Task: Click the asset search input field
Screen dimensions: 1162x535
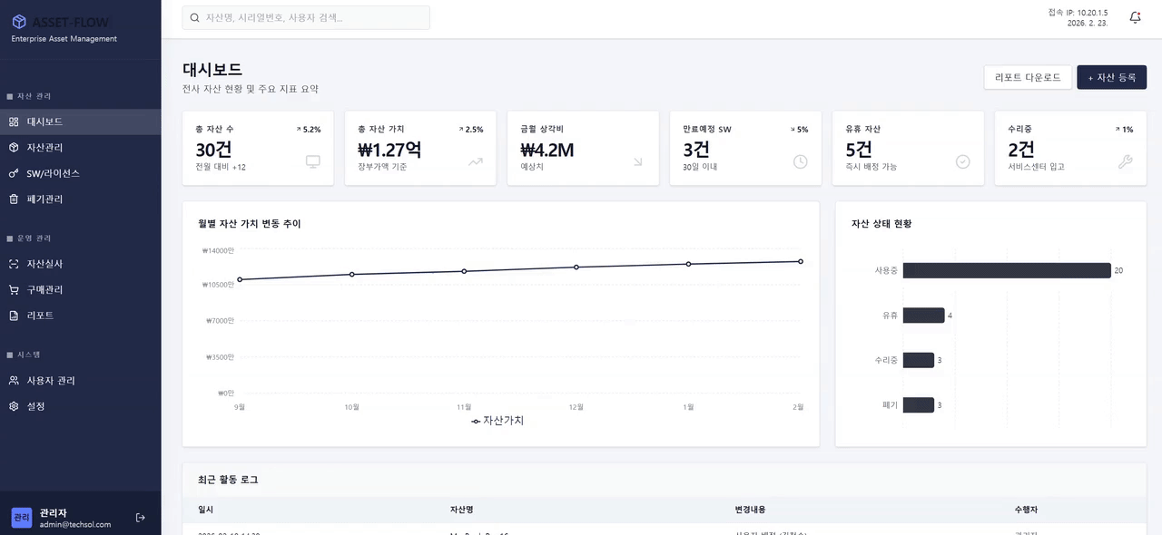Action: [306, 17]
